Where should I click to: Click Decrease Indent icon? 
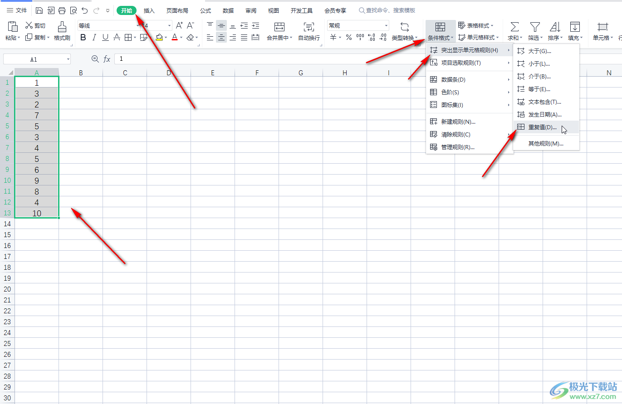(244, 25)
